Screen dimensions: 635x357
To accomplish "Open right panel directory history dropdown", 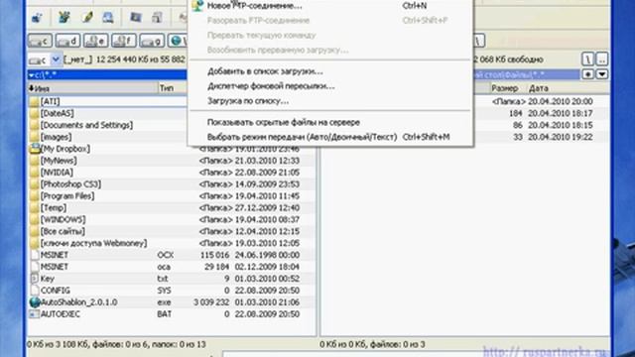I will point(602,74).
